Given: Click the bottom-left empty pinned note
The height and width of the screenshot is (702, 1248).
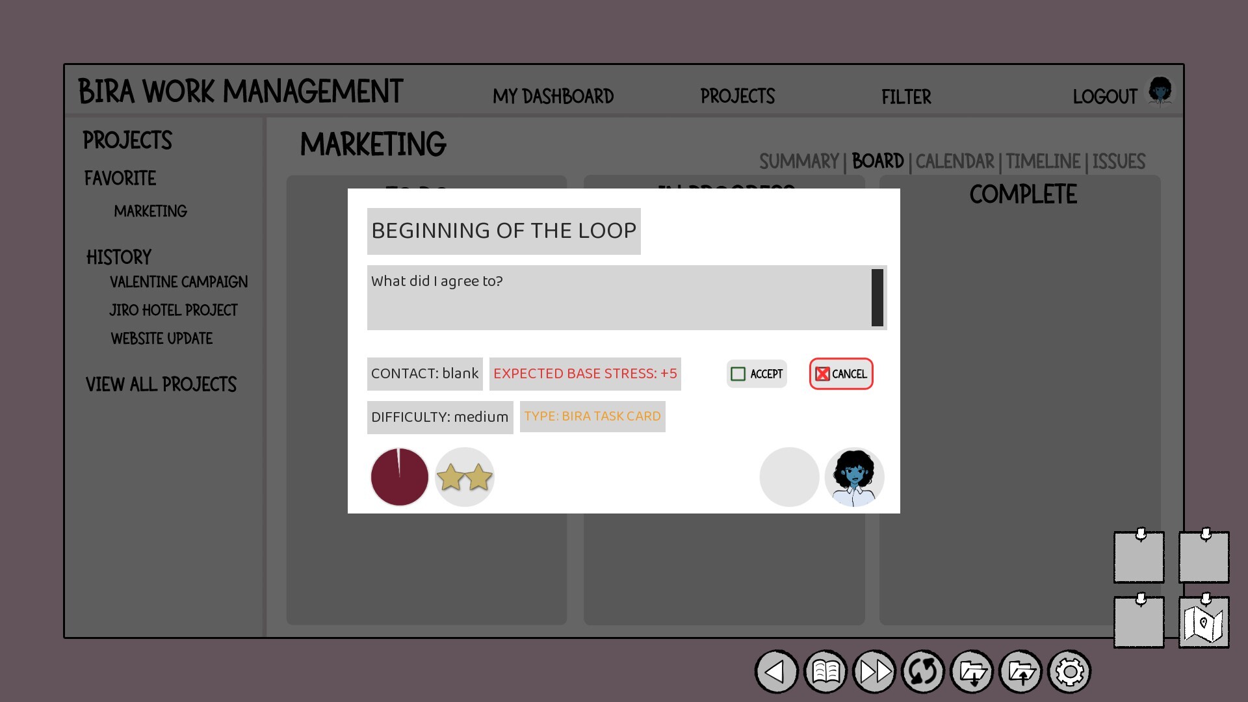Looking at the screenshot, I should tap(1139, 622).
